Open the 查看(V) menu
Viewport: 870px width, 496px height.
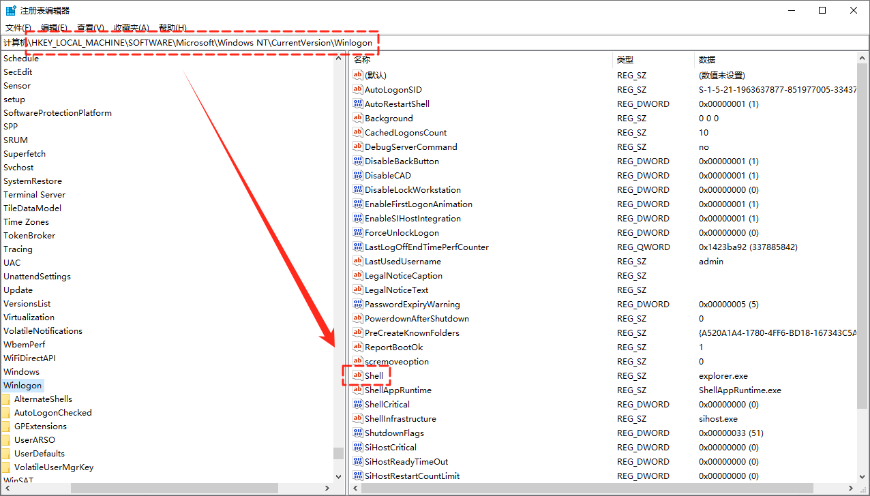[x=91, y=28]
